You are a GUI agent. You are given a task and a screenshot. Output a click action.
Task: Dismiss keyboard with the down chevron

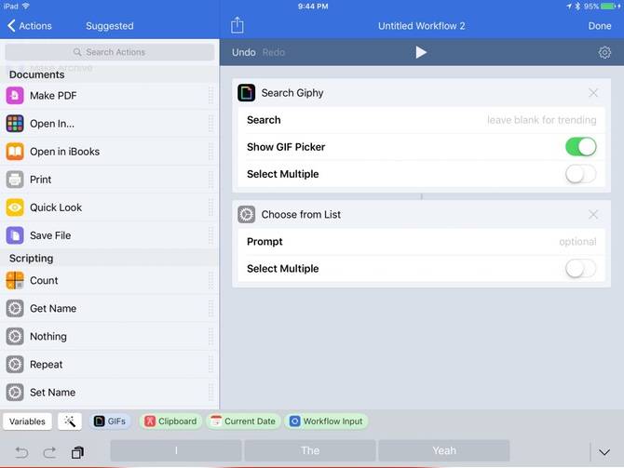(x=604, y=452)
